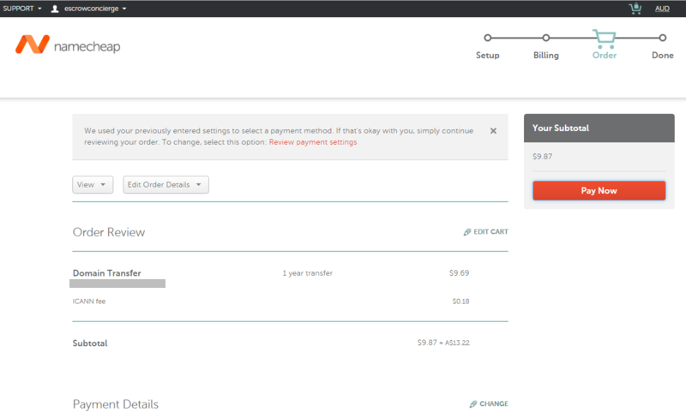
Task: Click the redacted domain name bar
Action: click(x=118, y=283)
